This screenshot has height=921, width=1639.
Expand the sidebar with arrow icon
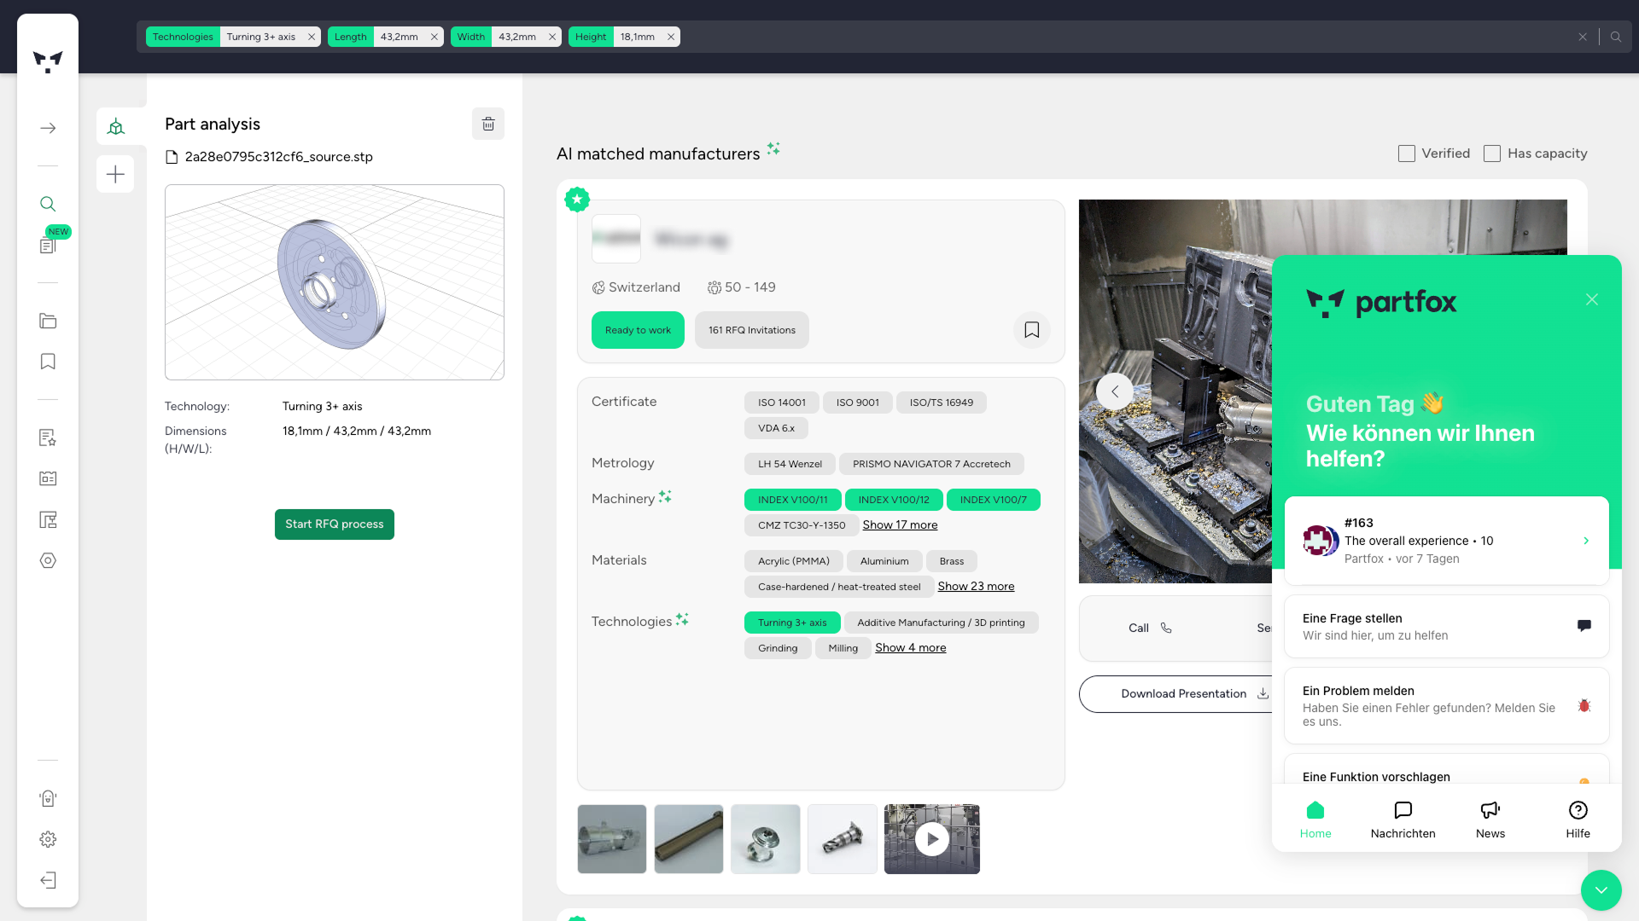[48, 128]
